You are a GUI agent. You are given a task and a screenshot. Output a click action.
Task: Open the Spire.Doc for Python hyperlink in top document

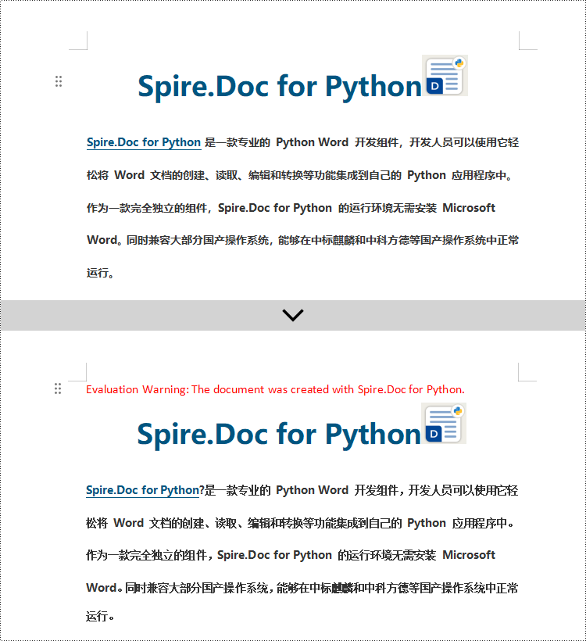[x=144, y=142]
